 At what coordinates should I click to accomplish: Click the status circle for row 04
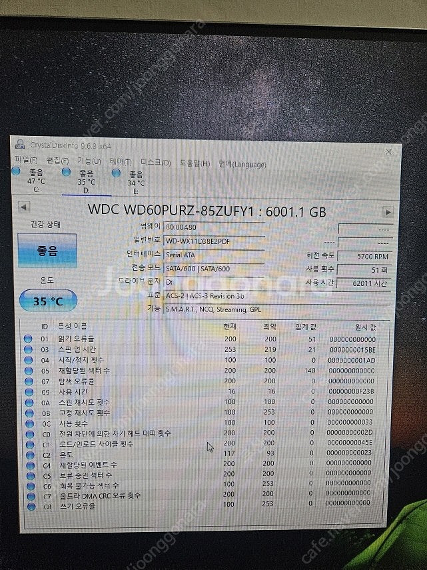click(x=29, y=360)
